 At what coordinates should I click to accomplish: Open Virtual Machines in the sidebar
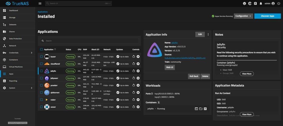[18, 67]
